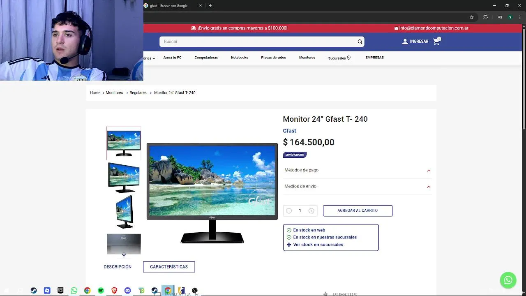Click the En stock en nuestras sucursales text
Image resolution: width=526 pixels, height=296 pixels.
(325, 237)
